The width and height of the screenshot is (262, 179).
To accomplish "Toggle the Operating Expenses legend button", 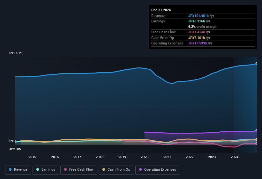I will (158, 170).
